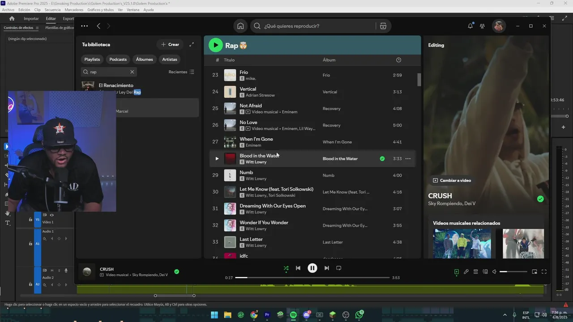Open the Recientes sort dropdown
The height and width of the screenshot is (322, 573).
tap(181, 72)
